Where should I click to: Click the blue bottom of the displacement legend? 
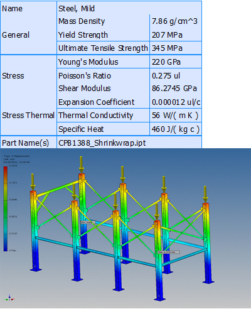[6, 246]
